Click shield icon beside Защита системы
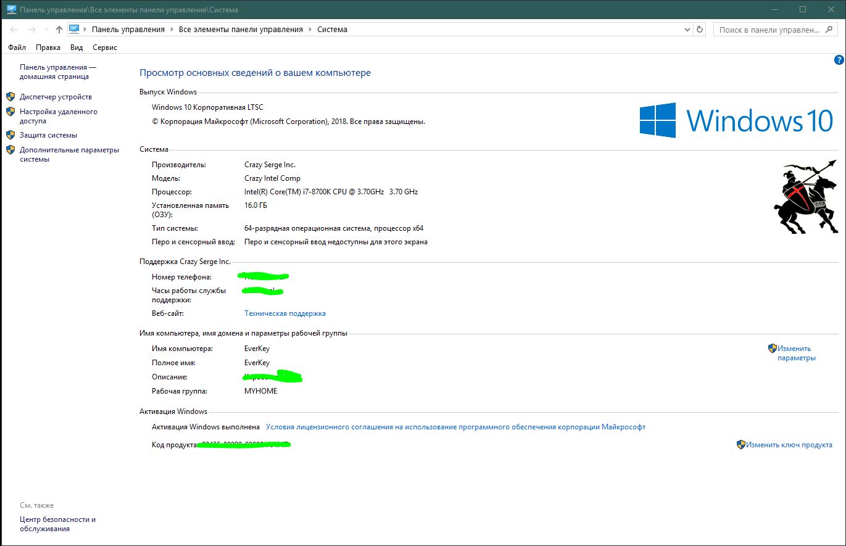The height and width of the screenshot is (546, 846). point(10,135)
